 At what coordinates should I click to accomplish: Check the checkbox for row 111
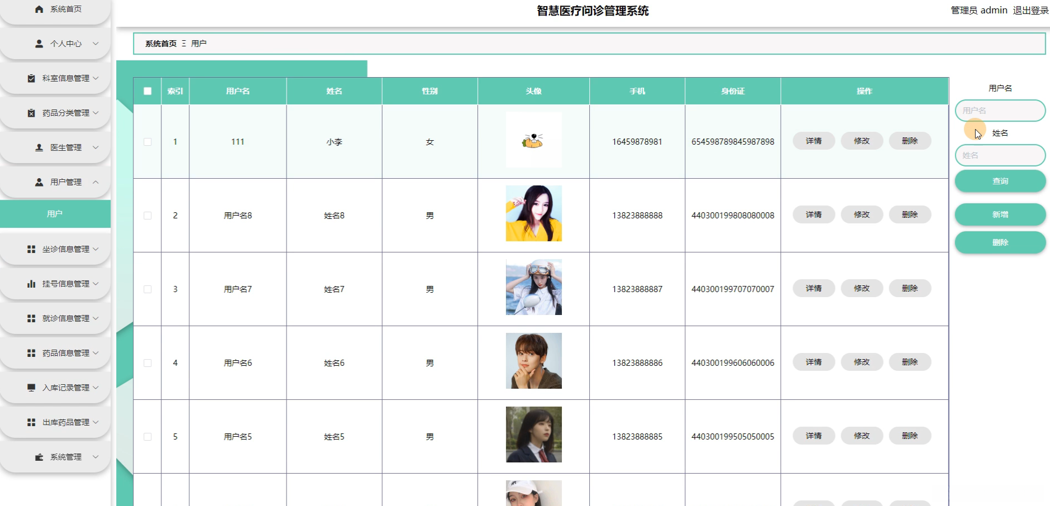147,142
